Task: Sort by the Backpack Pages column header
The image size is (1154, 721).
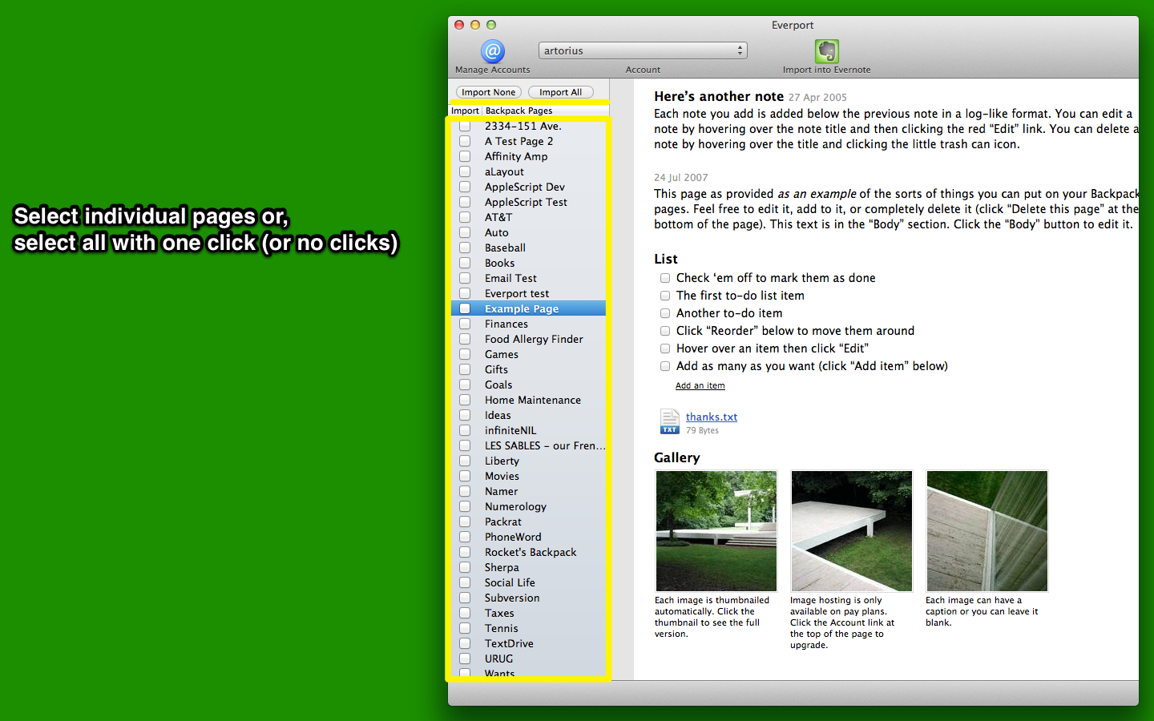Action: tap(545, 111)
